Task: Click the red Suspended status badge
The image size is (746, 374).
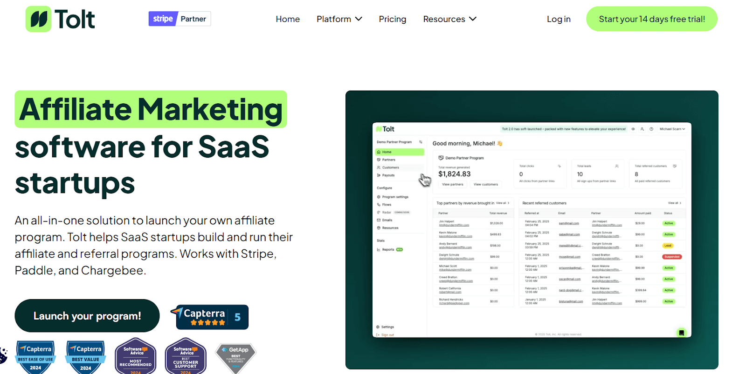Action: (x=672, y=257)
